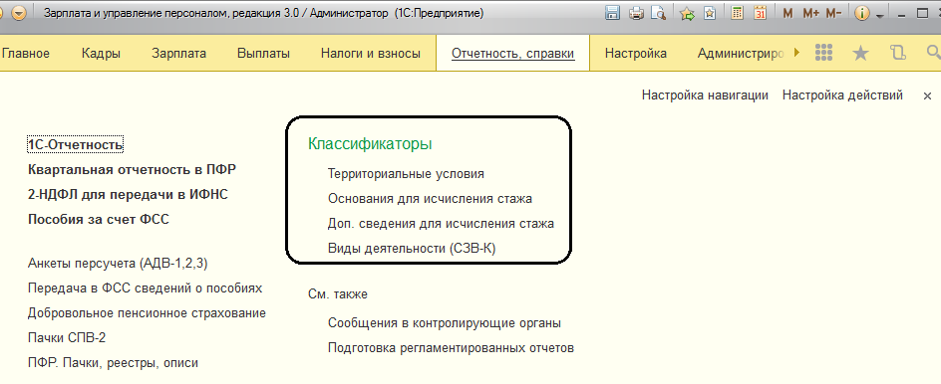This screenshot has width=941, height=384.
Task: Expand hidden sections with yellow arrow
Action: (796, 53)
